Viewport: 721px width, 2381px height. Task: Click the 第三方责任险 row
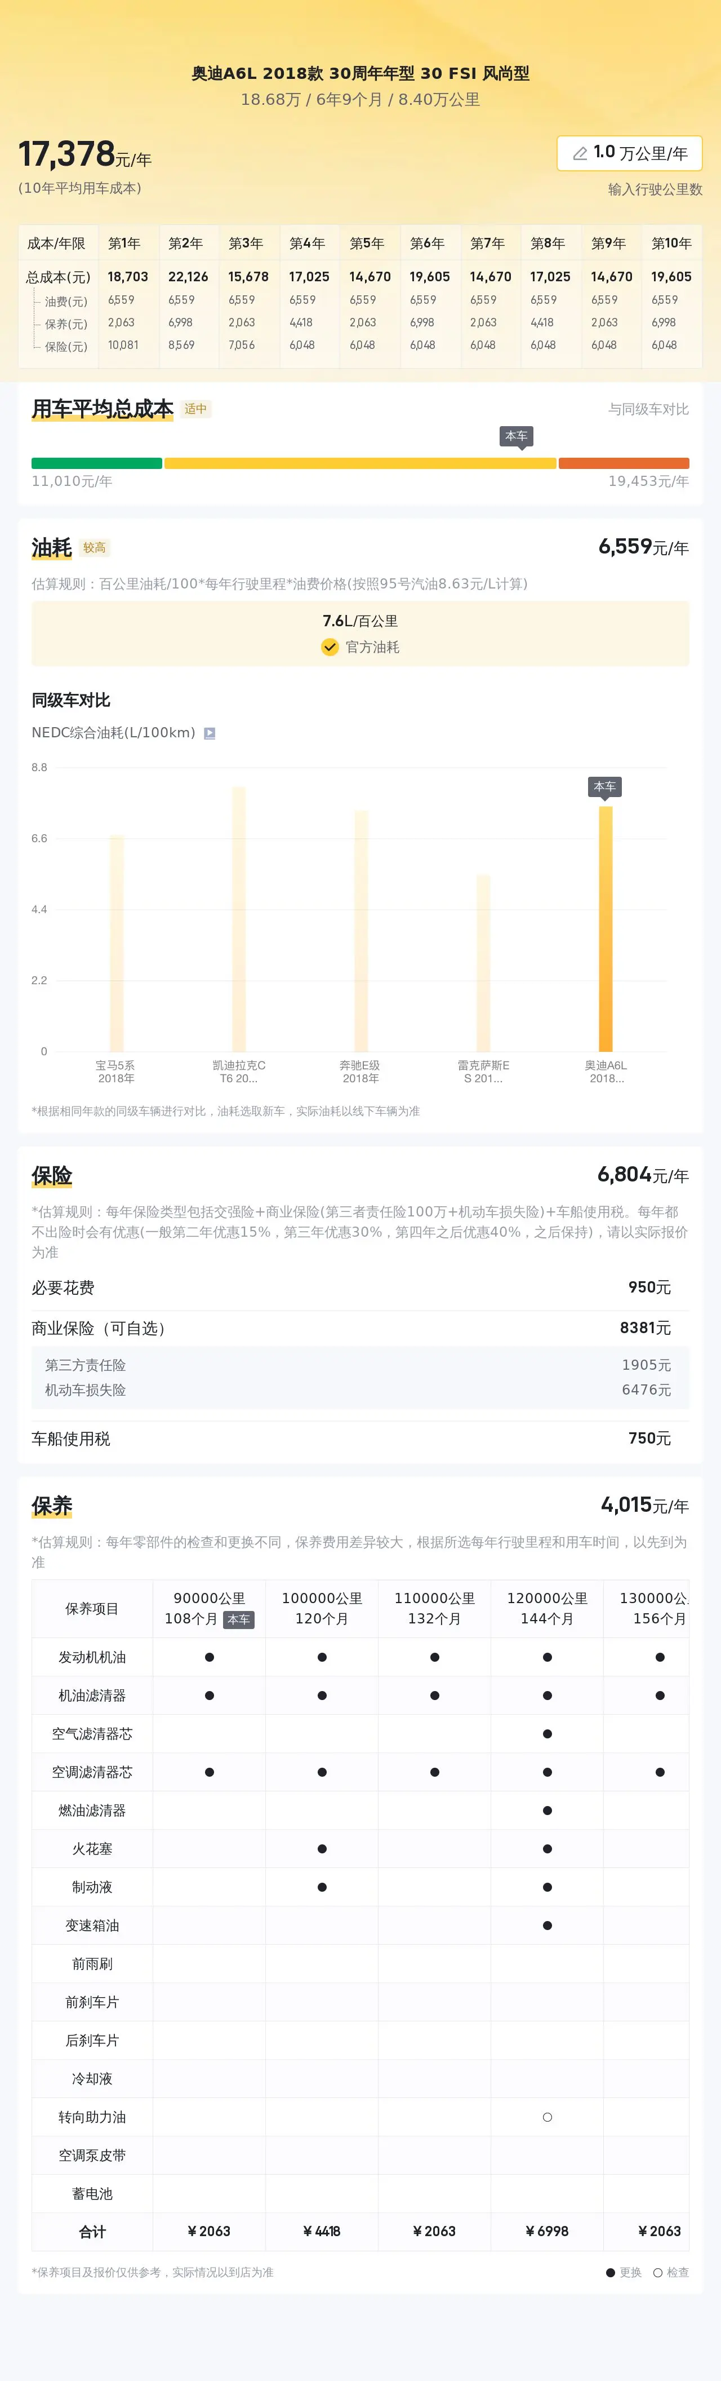[x=360, y=1364]
